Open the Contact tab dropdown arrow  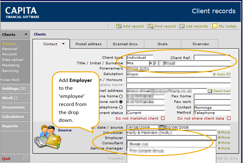(63, 44)
